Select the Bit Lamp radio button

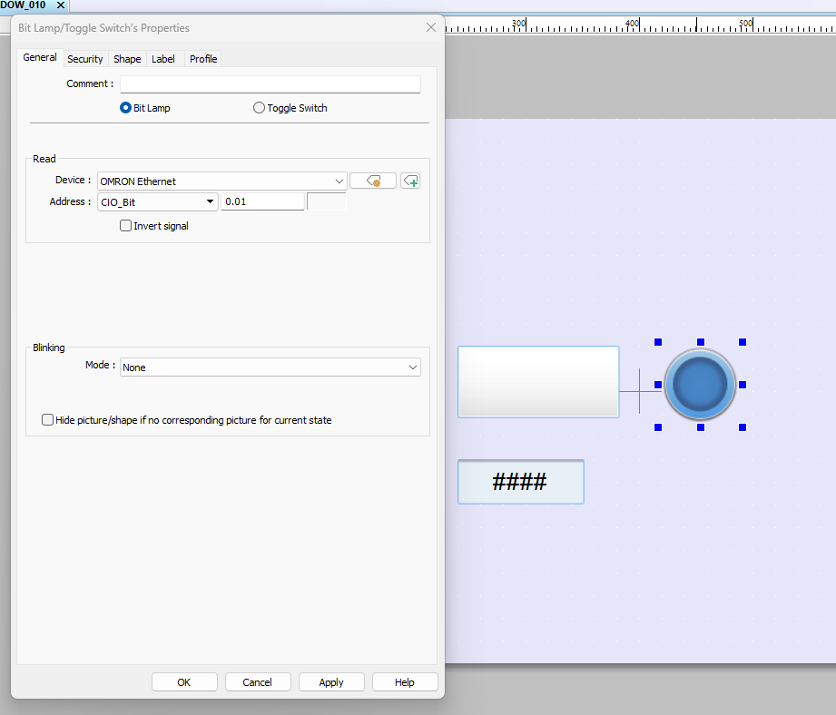(x=126, y=108)
